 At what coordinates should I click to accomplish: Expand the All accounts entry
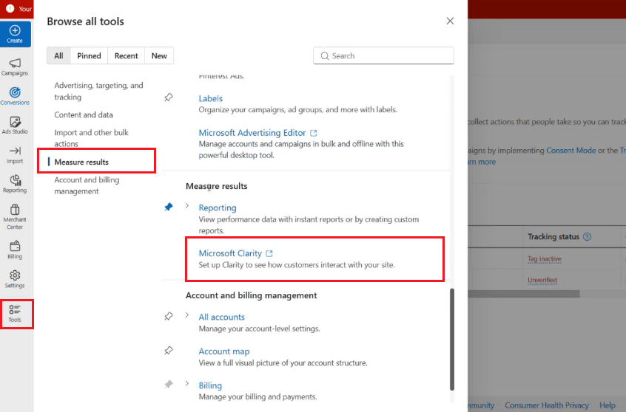point(187,315)
